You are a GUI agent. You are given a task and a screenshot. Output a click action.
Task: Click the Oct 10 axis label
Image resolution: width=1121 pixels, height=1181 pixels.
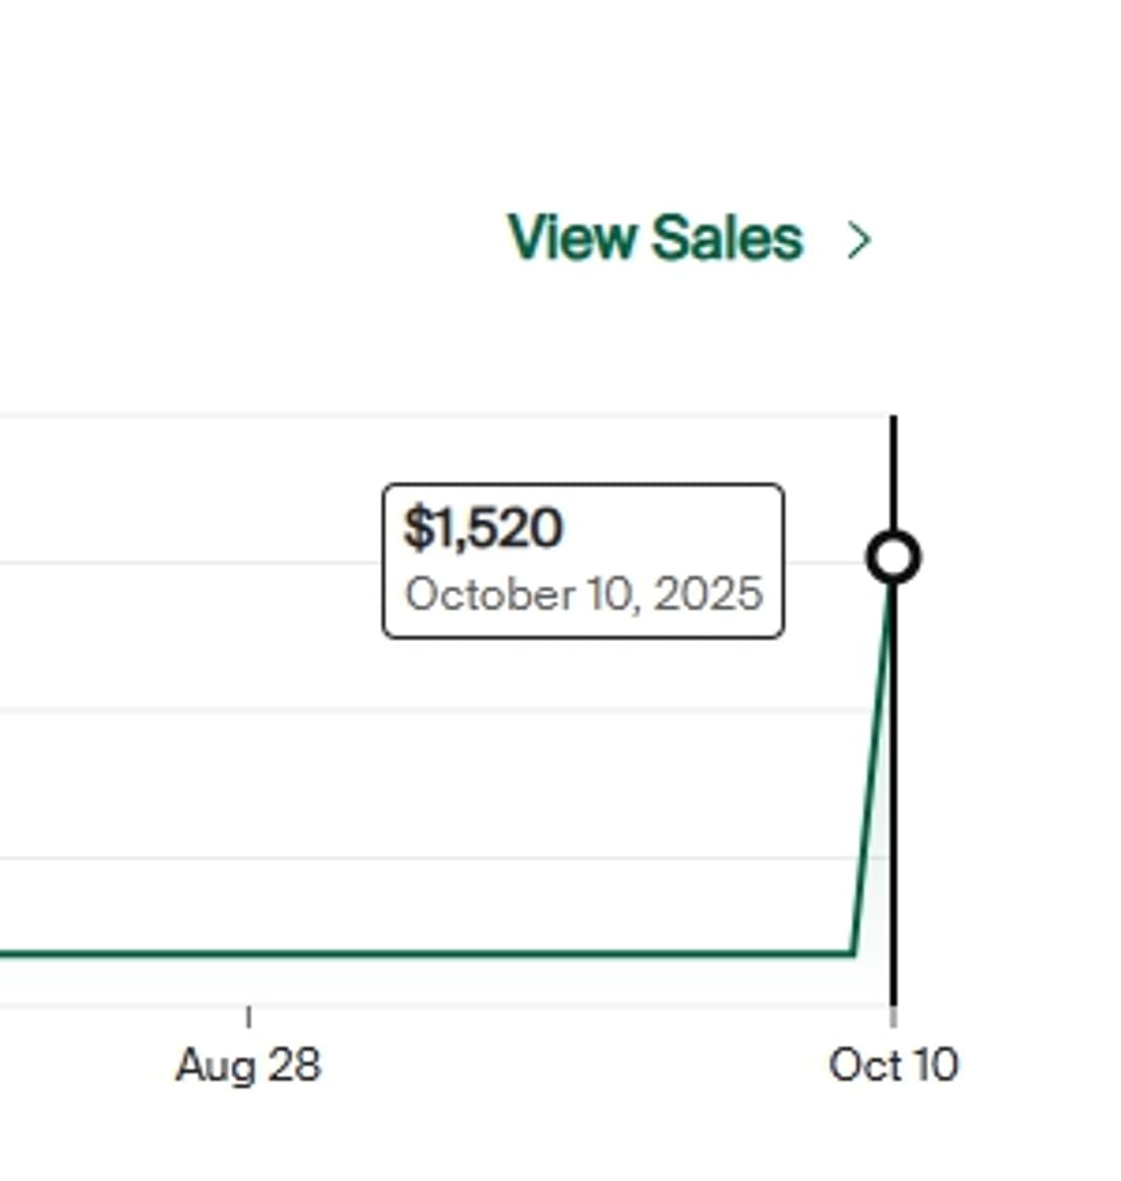point(893,1065)
